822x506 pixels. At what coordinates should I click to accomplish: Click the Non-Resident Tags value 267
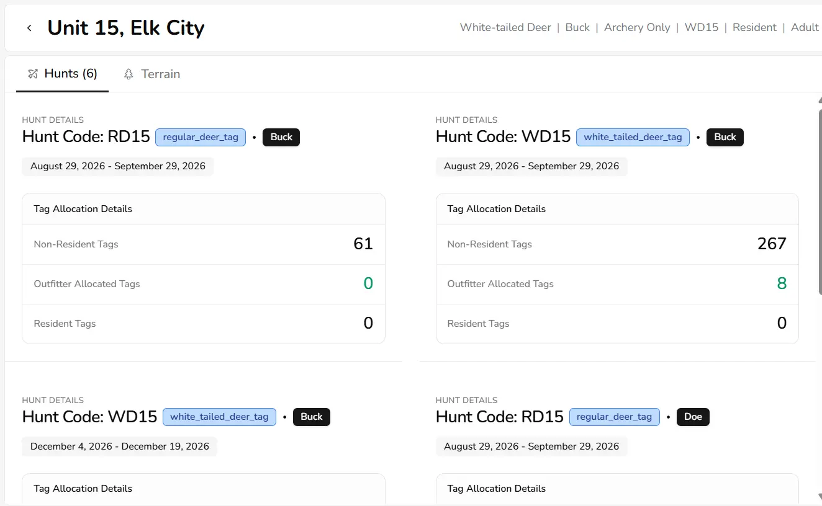tap(772, 244)
